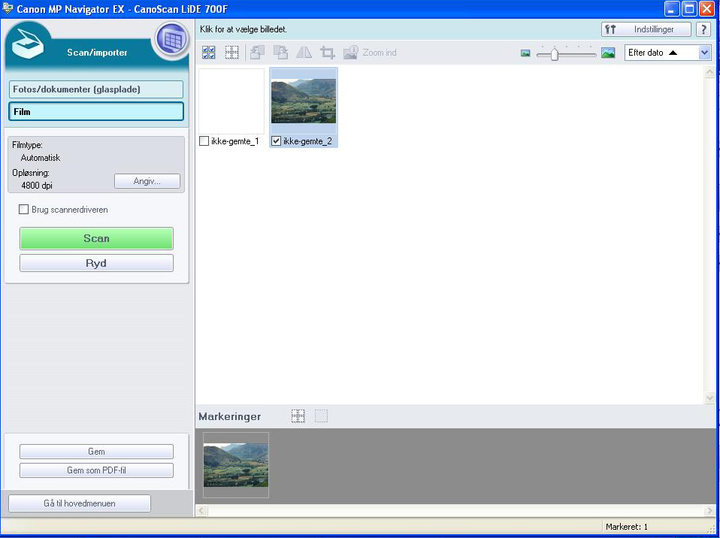
Task: Start scanning with the green Scan button
Action: click(x=96, y=238)
